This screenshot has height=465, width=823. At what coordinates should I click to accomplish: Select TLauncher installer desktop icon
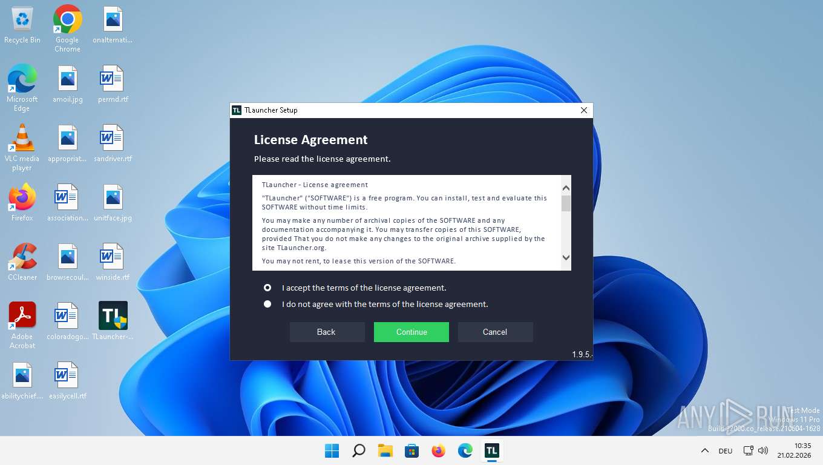(113, 322)
